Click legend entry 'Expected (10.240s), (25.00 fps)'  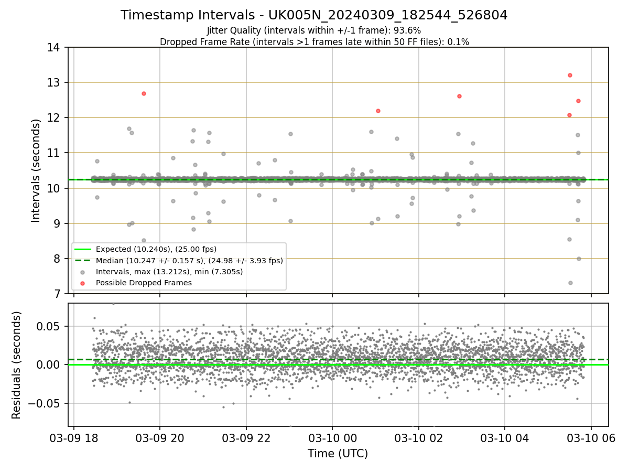coord(156,249)
